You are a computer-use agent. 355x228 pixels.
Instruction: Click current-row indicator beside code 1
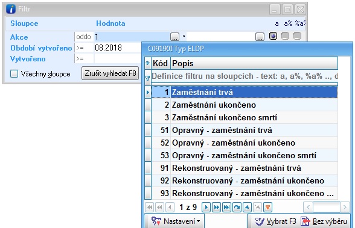148,92
